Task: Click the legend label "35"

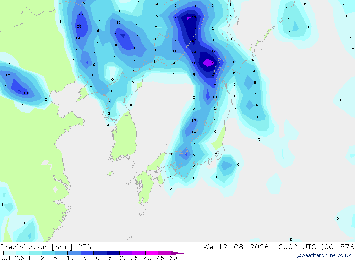Action: click(x=135, y=258)
